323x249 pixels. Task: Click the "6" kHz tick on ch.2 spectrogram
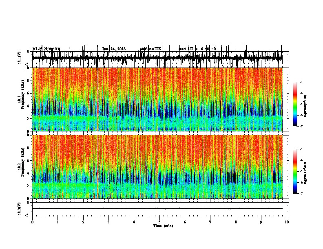click(x=29, y=160)
